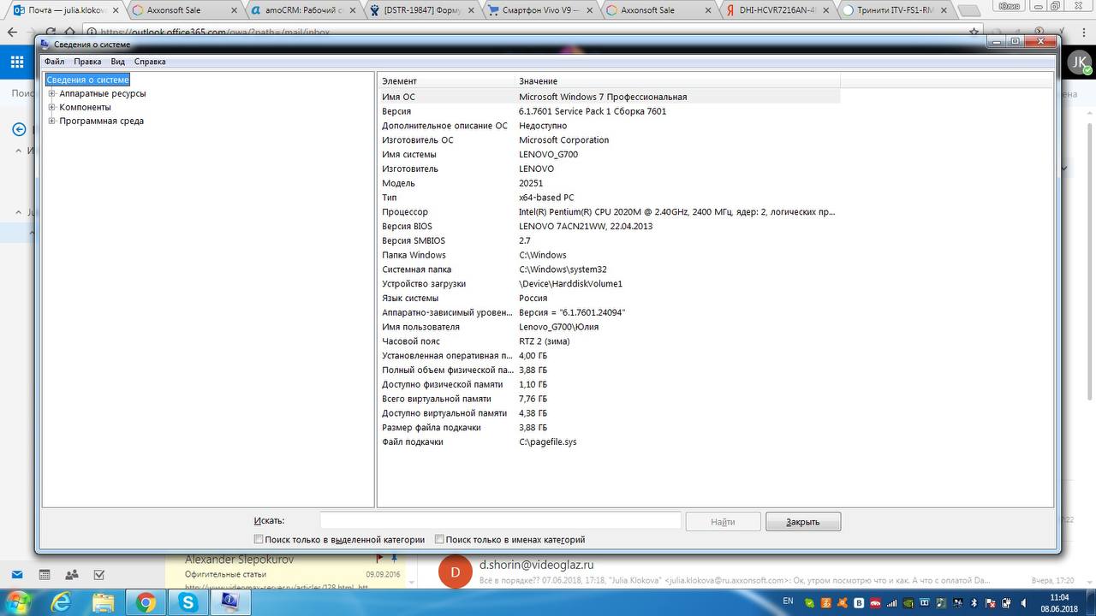The width and height of the screenshot is (1096, 616).
Task: Select the Файл подкачки row
Action: tap(609, 441)
